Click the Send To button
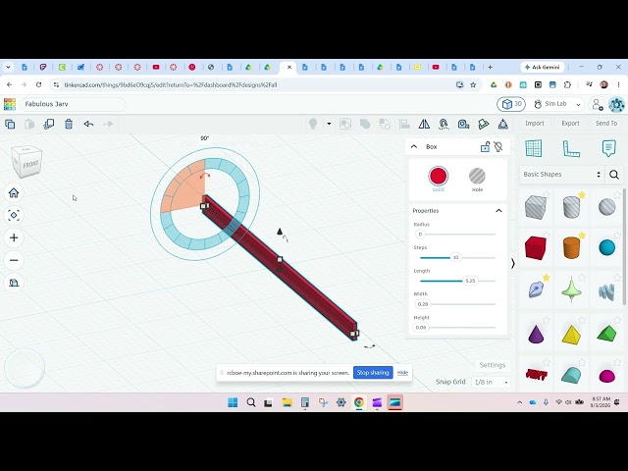This screenshot has height=471, width=628. pyautogui.click(x=606, y=124)
